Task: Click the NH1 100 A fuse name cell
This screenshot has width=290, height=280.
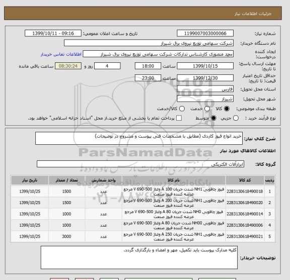Action: (x=174, y=192)
